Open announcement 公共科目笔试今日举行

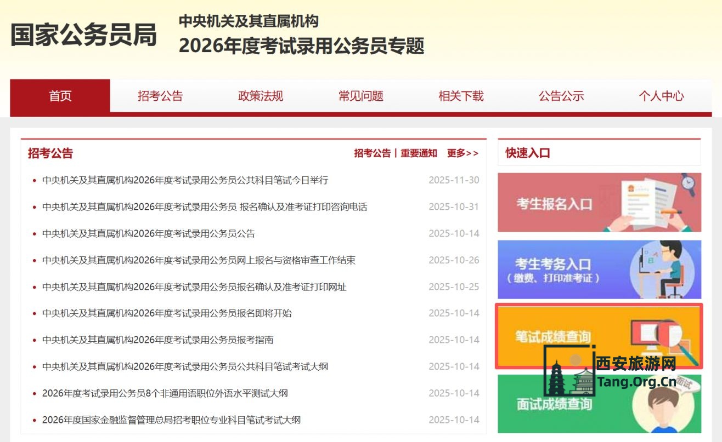pos(185,180)
